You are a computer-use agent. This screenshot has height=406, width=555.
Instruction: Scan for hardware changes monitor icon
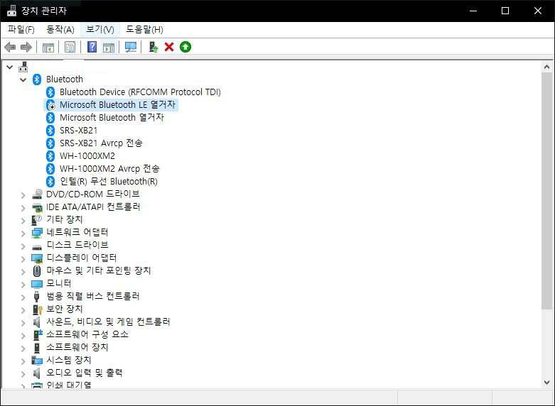131,47
